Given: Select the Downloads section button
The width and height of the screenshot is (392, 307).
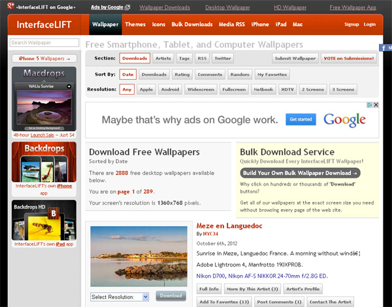Looking at the screenshot, I should [x=135, y=58].
